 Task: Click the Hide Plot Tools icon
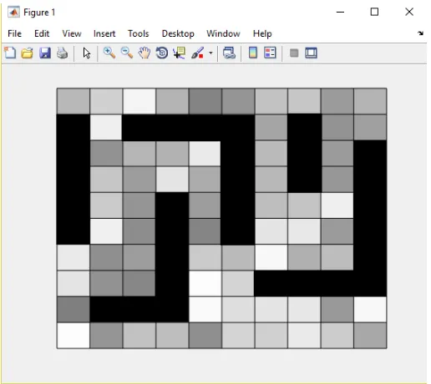pos(294,53)
